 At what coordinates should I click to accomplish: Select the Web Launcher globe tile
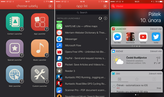[x=15, y=74]
